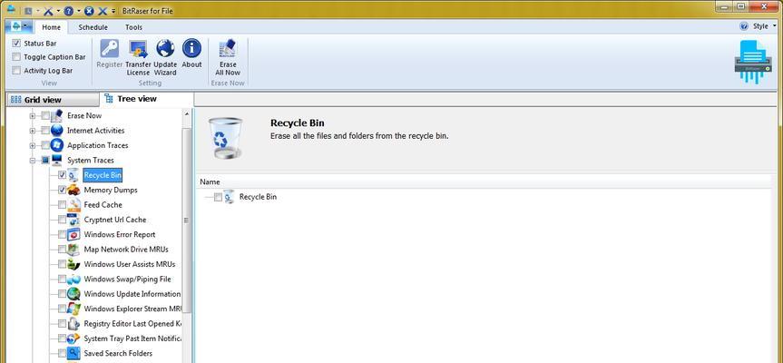783x363 pixels.
Task: Select the Tree view tab
Action: point(146,99)
